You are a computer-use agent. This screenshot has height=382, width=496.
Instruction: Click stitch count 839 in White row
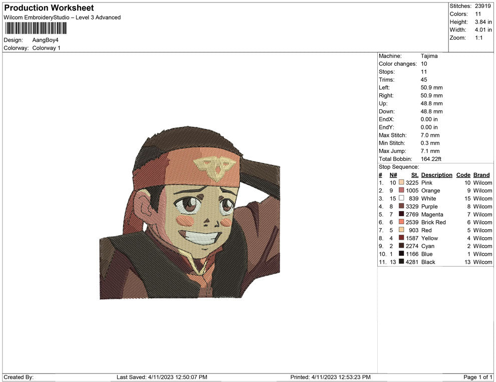(x=413, y=199)
